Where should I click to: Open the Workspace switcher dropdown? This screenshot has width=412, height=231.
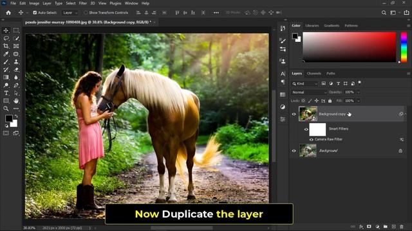pyautogui.click(x=395, y=13)
